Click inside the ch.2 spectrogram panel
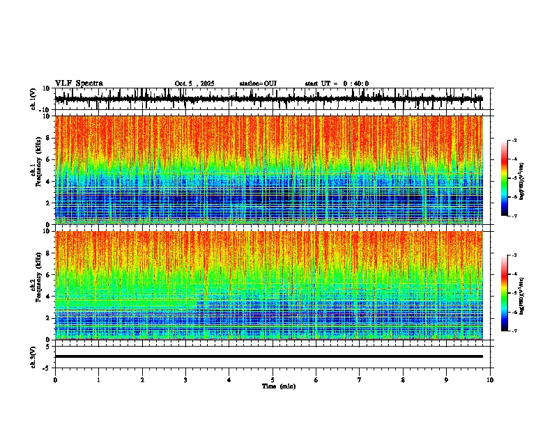This screenshot has height=426, width=552. point(269,285)
